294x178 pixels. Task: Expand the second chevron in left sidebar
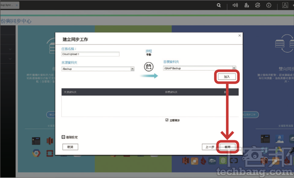click(x=10, y=59)
